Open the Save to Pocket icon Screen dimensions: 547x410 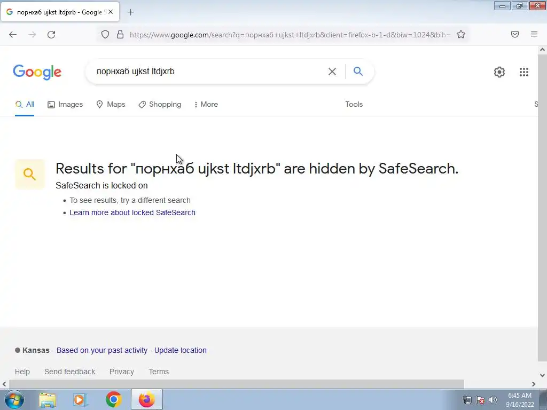coord(515,34)
